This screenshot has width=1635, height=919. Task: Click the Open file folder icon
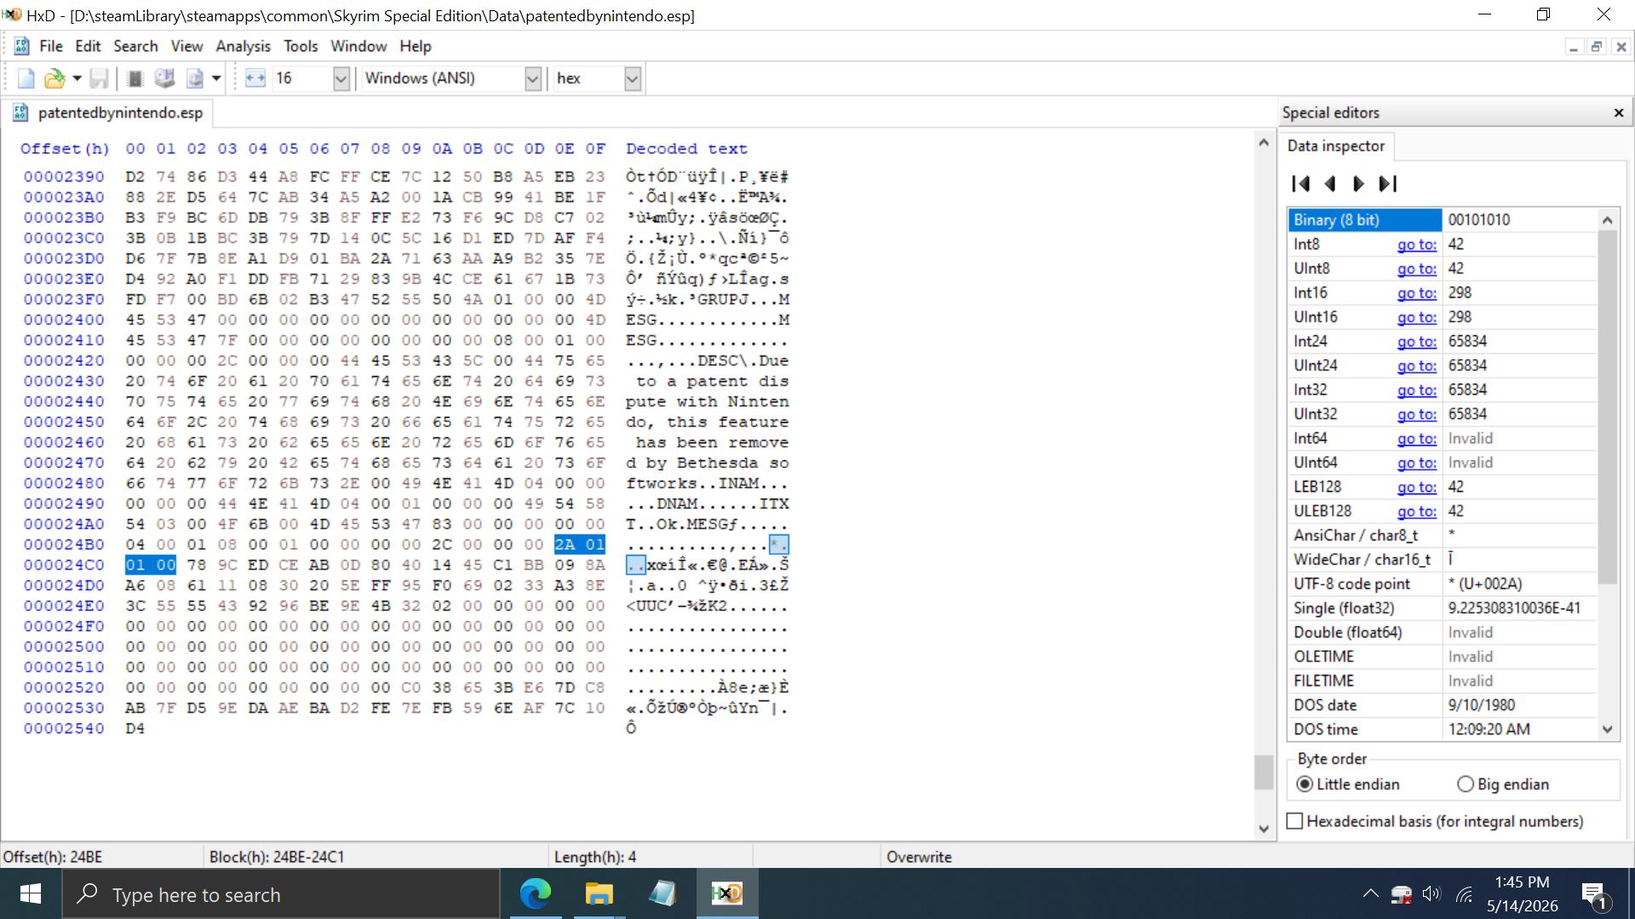(54, 78)
